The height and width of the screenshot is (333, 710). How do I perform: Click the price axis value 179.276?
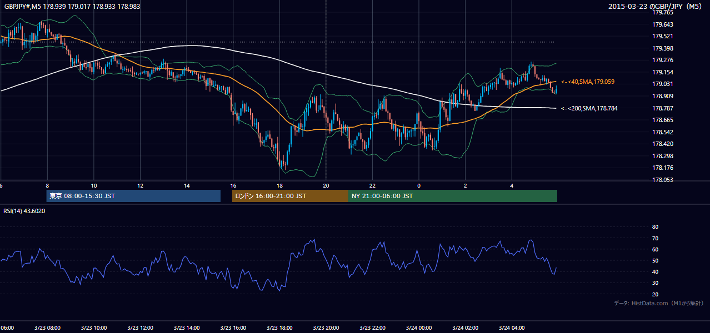coord(662,60)
